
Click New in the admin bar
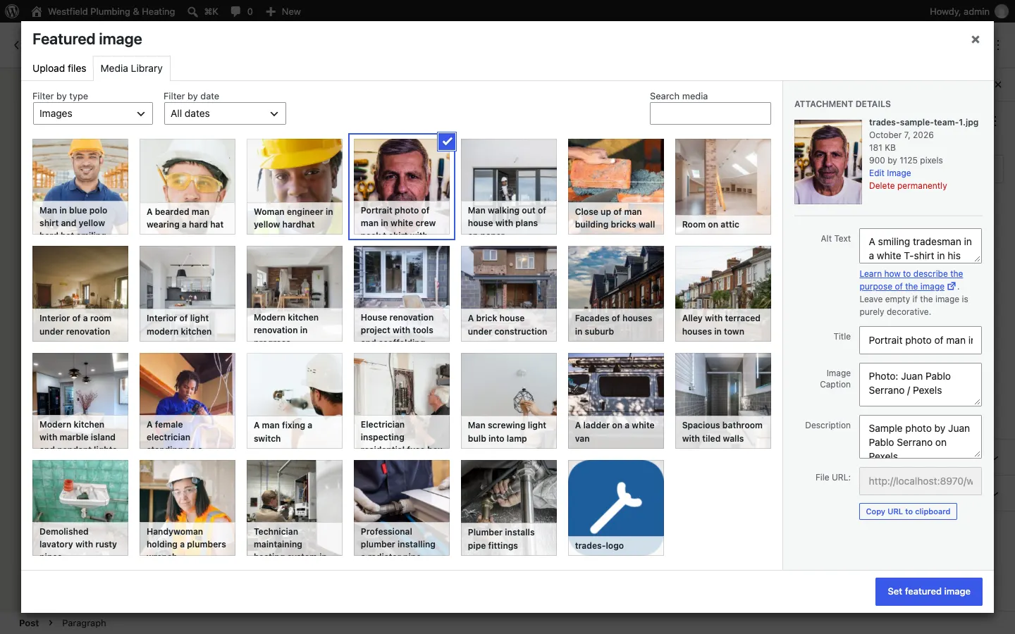pos(283,11)
